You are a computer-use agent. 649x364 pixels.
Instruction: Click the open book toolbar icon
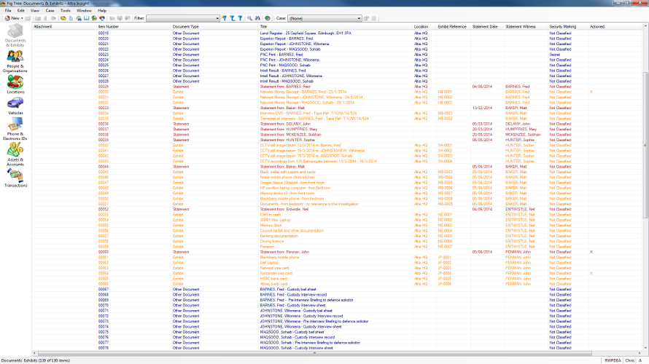pyautogui.click(x=87, y=18)
